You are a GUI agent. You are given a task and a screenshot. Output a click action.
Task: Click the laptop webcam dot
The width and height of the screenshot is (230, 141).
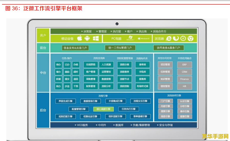pyautogui.click(x=117, y=24)
